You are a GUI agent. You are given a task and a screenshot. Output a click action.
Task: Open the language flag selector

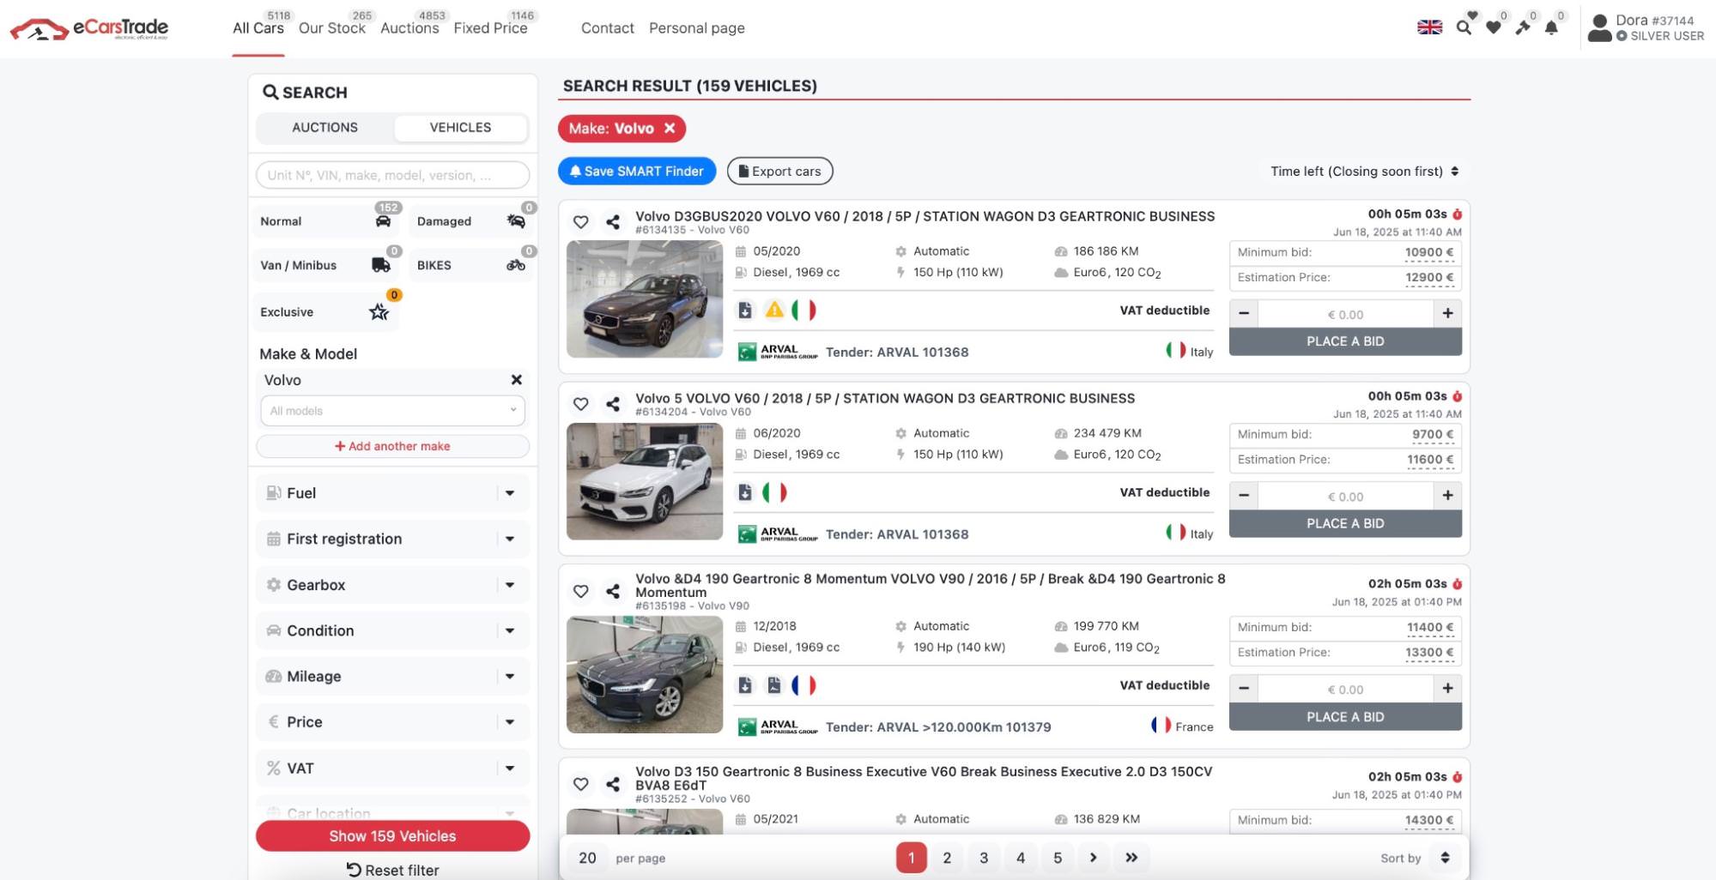pos(1429,27)
